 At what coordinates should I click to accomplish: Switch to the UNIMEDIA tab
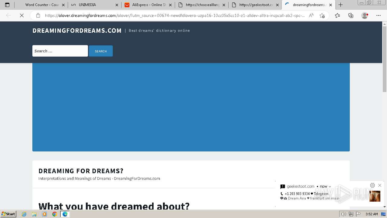pos(95,5)
